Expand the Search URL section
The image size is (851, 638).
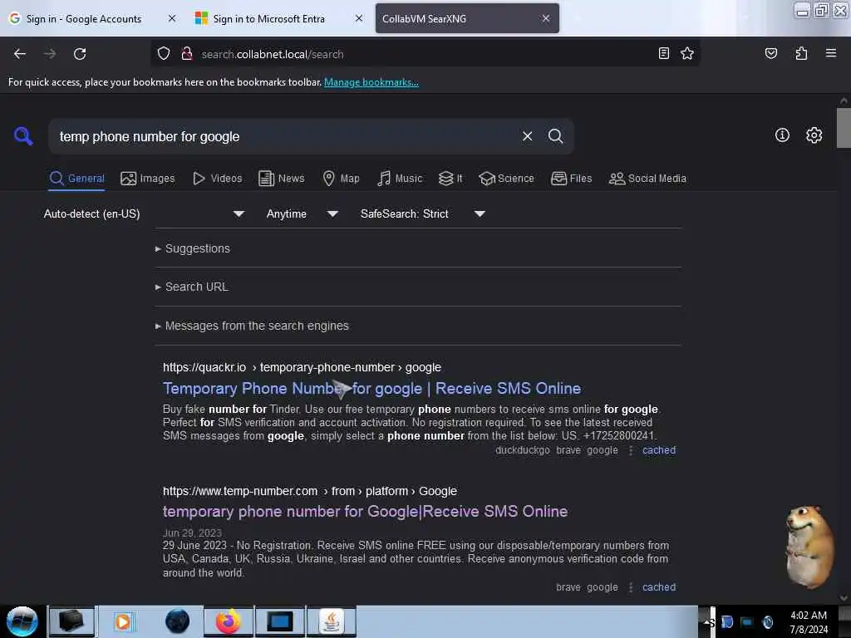(x=192, y=287)
